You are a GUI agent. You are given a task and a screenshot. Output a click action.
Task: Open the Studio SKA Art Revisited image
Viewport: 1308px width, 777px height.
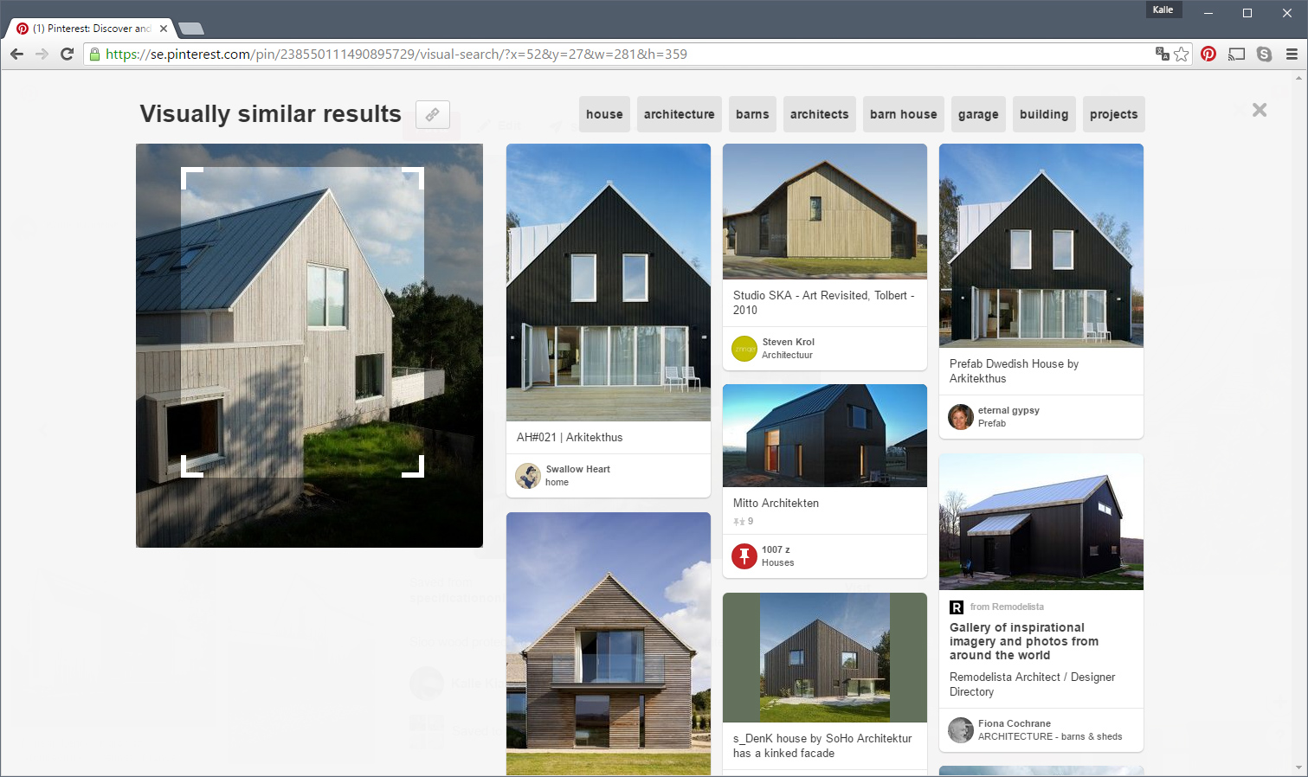pos(825,211)
